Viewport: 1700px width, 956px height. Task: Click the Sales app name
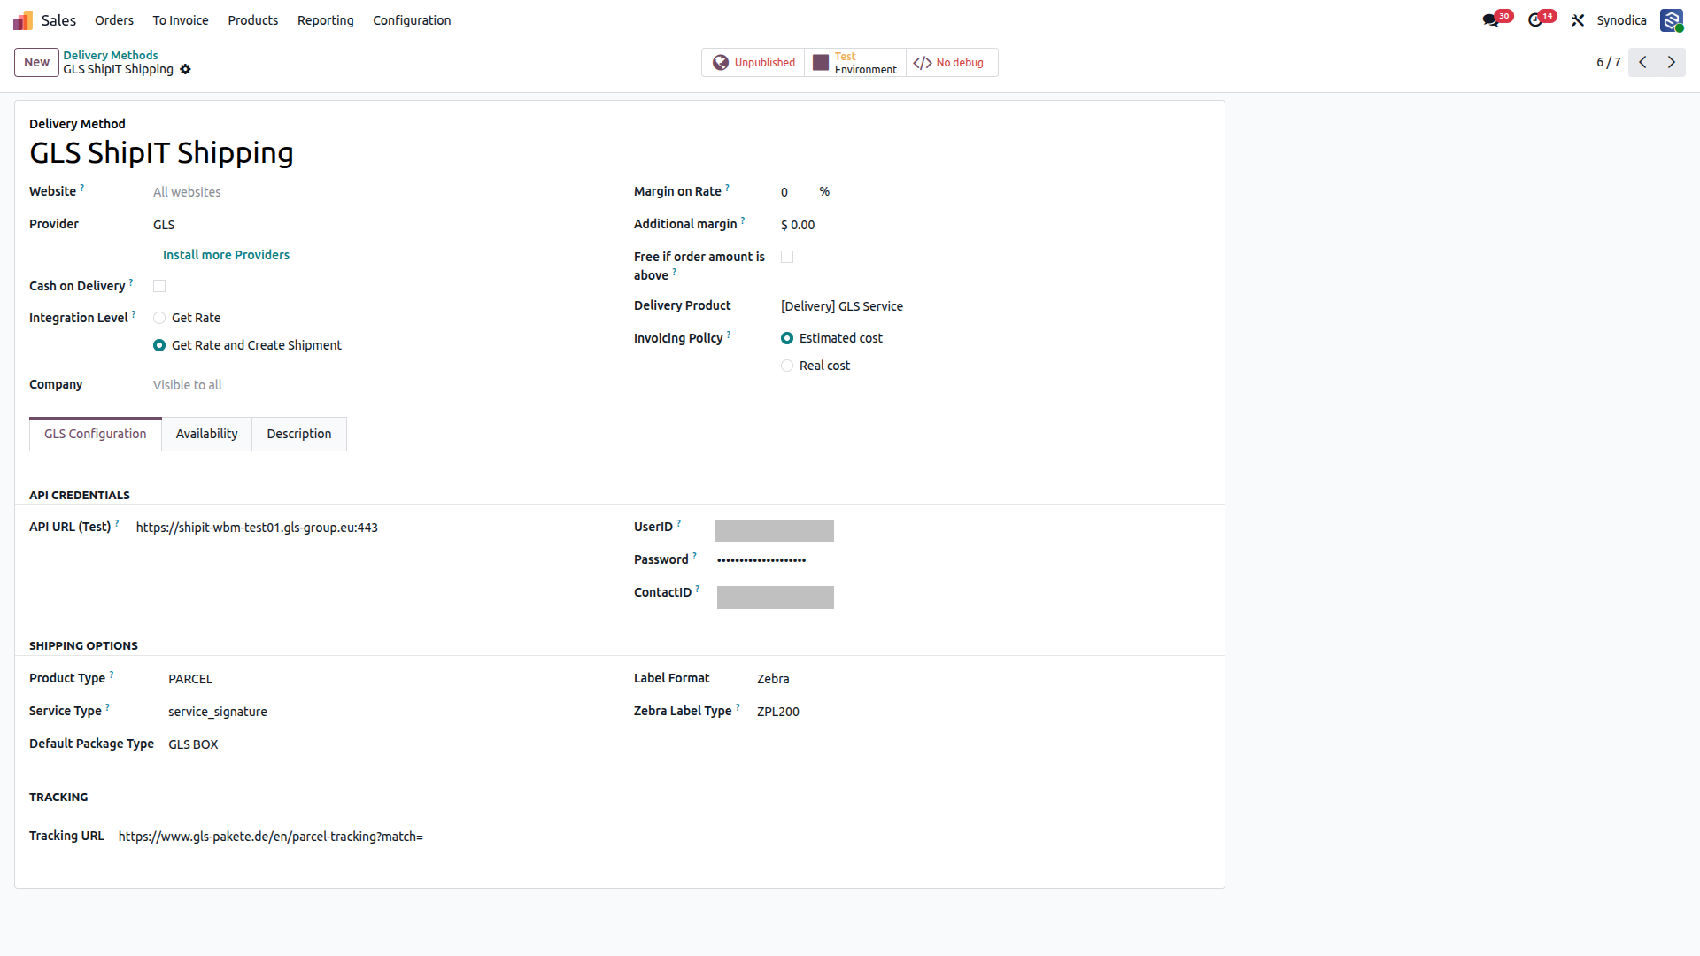[x=58, y=19]
